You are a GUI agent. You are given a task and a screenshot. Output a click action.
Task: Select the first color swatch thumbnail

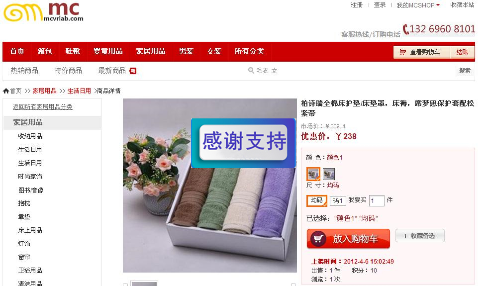pyautogui.click(x=313, y=174)
